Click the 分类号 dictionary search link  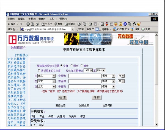click(73, 116)
